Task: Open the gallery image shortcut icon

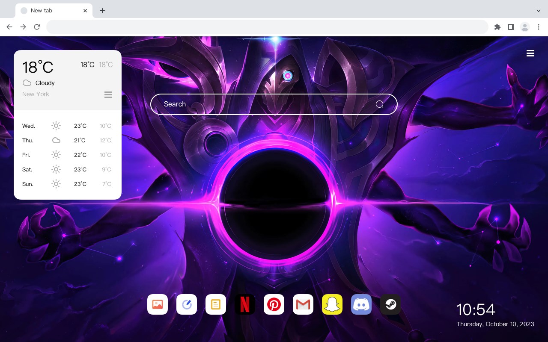Action: coord(158,304)
